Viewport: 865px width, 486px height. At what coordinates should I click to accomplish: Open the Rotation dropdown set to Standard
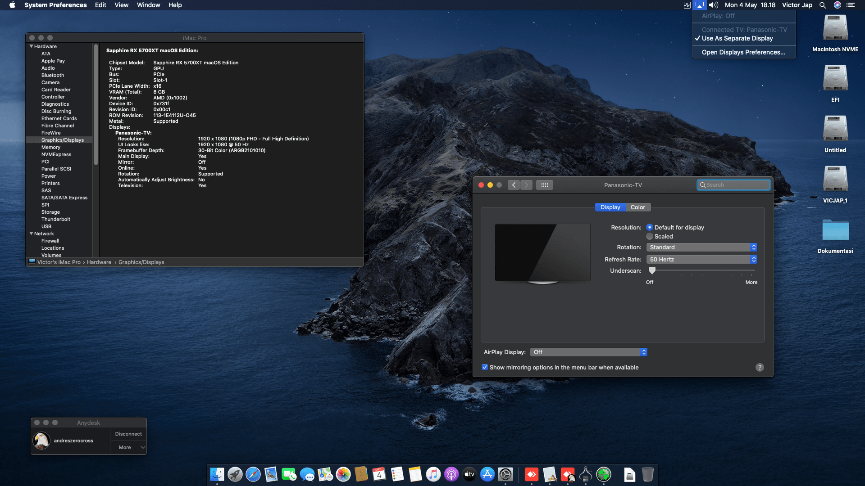(x=701, y=247)
